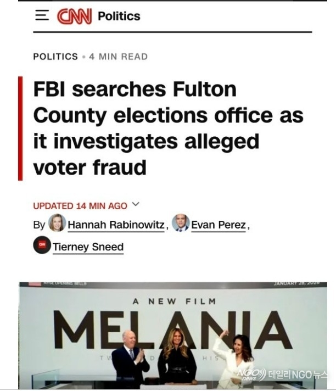
Task: Click the A NEW FILM caption text
Action: tap(174, 301)
